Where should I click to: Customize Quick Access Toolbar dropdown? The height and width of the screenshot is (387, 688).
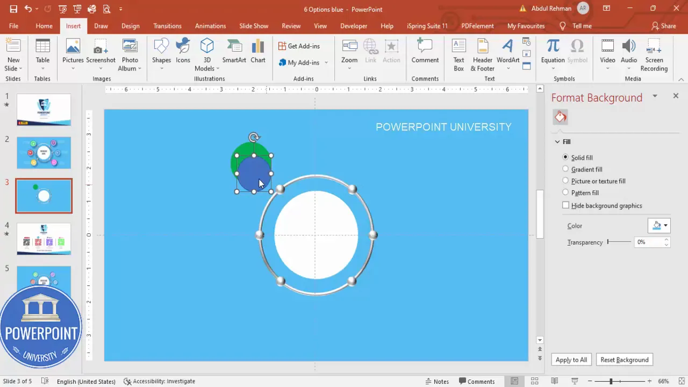point(120,9)
